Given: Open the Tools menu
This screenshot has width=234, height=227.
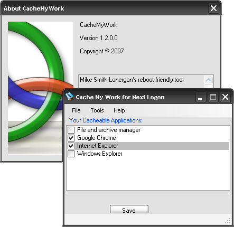Looking at the screenshot, I should point(97,110).
